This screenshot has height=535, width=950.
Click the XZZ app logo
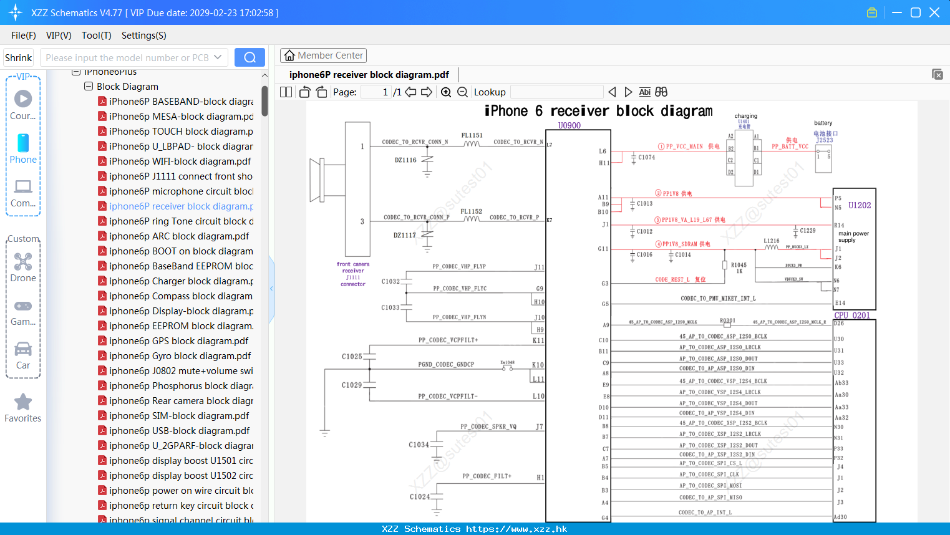tap(15, 12)
